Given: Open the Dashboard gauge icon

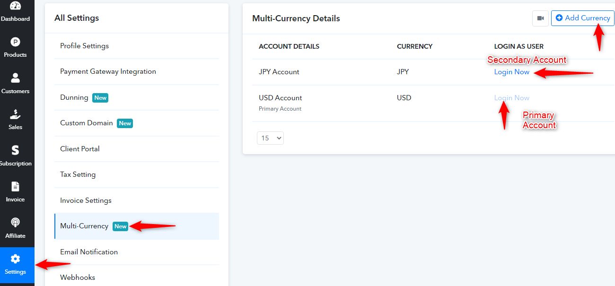Looking at the screenshot, I should coord(15,6).
